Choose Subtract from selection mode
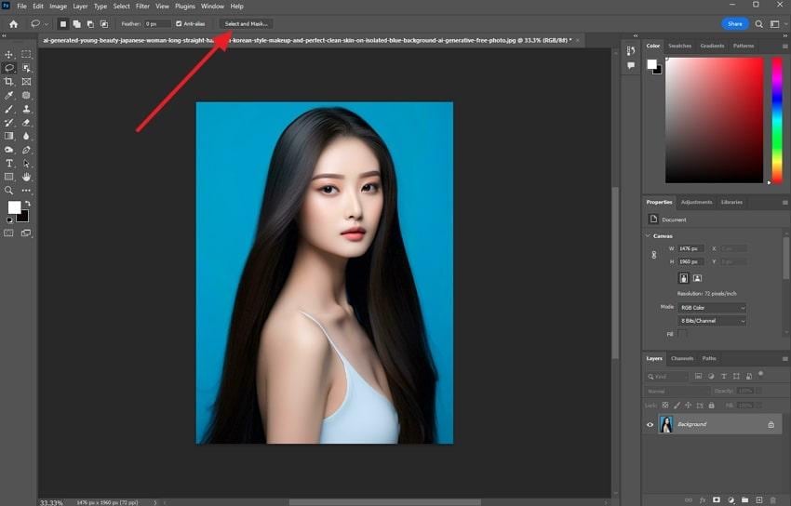 click(90, 23)
